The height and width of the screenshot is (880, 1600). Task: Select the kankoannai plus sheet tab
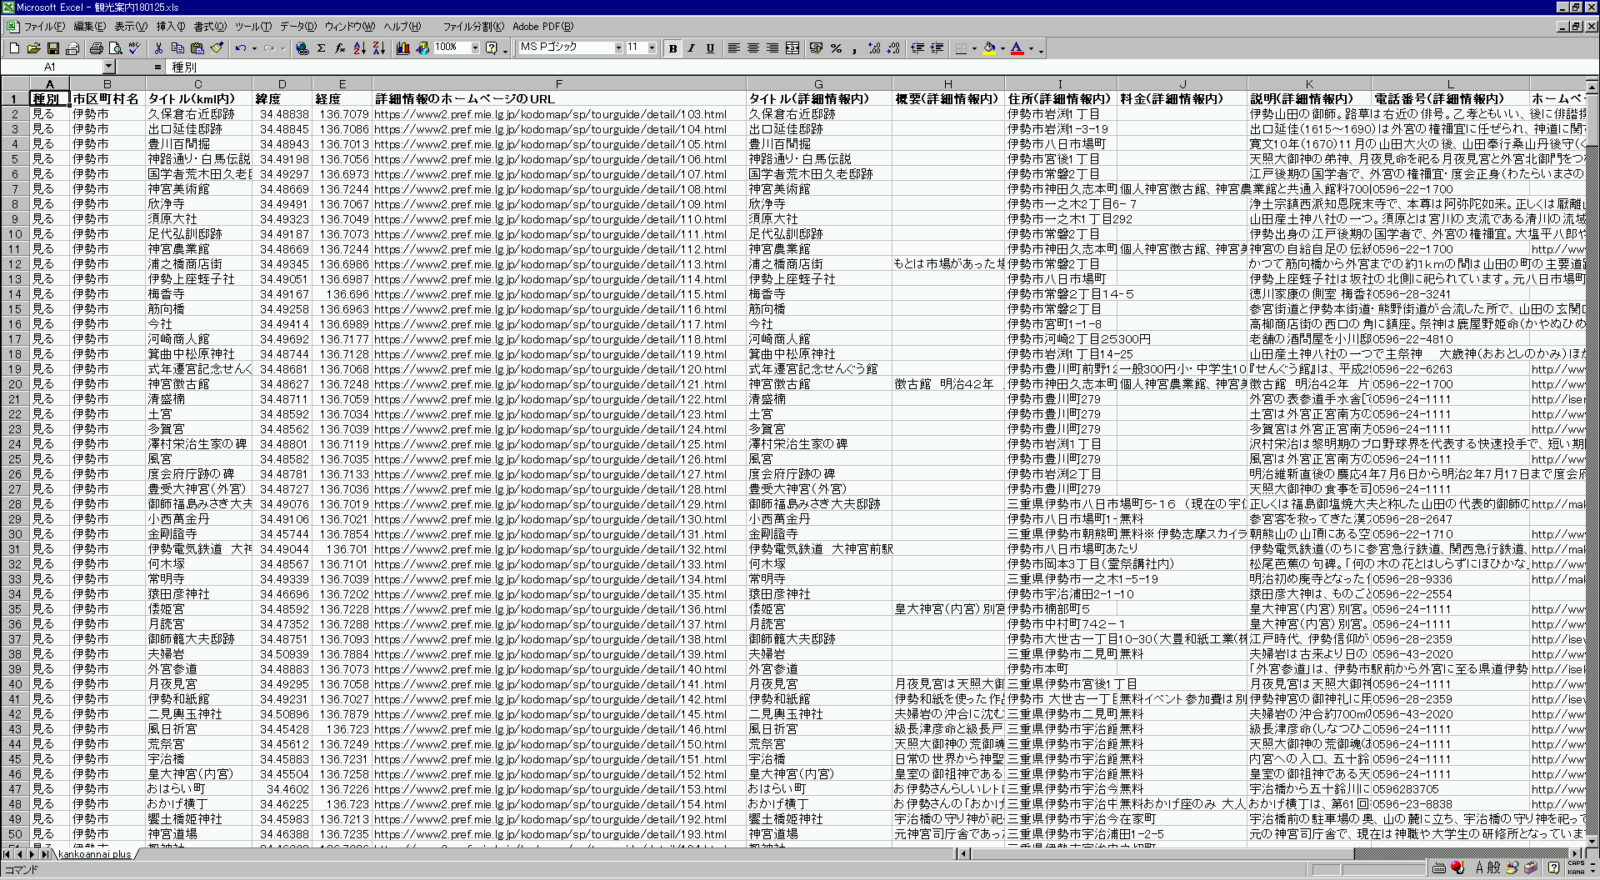(x=95, y=854)
